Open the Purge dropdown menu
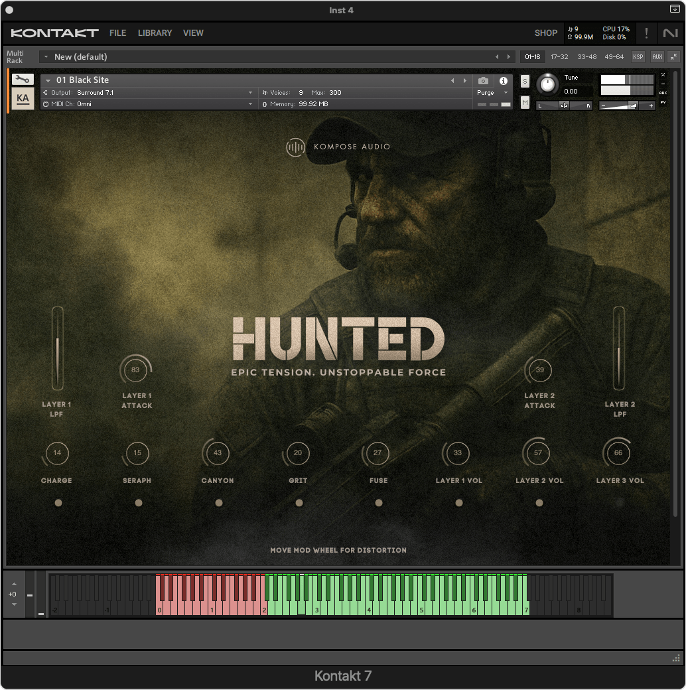686x690 pixels. click(x=492, y=93)
